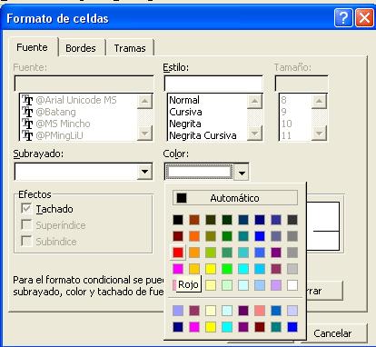The image size is (376, 347).
Task: Toggle the Superíndice checkbox
Action: click(26, 225)
